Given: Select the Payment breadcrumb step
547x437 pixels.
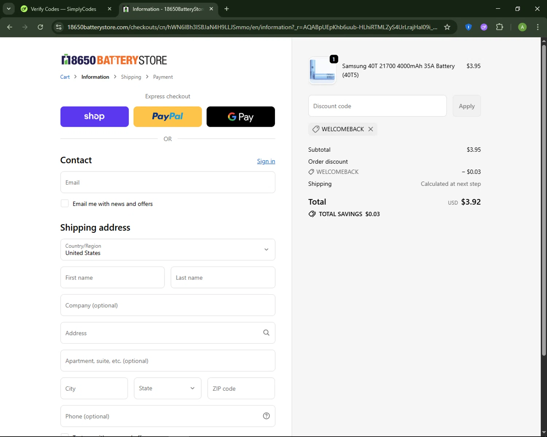Looking at the screenshot, I should click(x=163, y=77).
